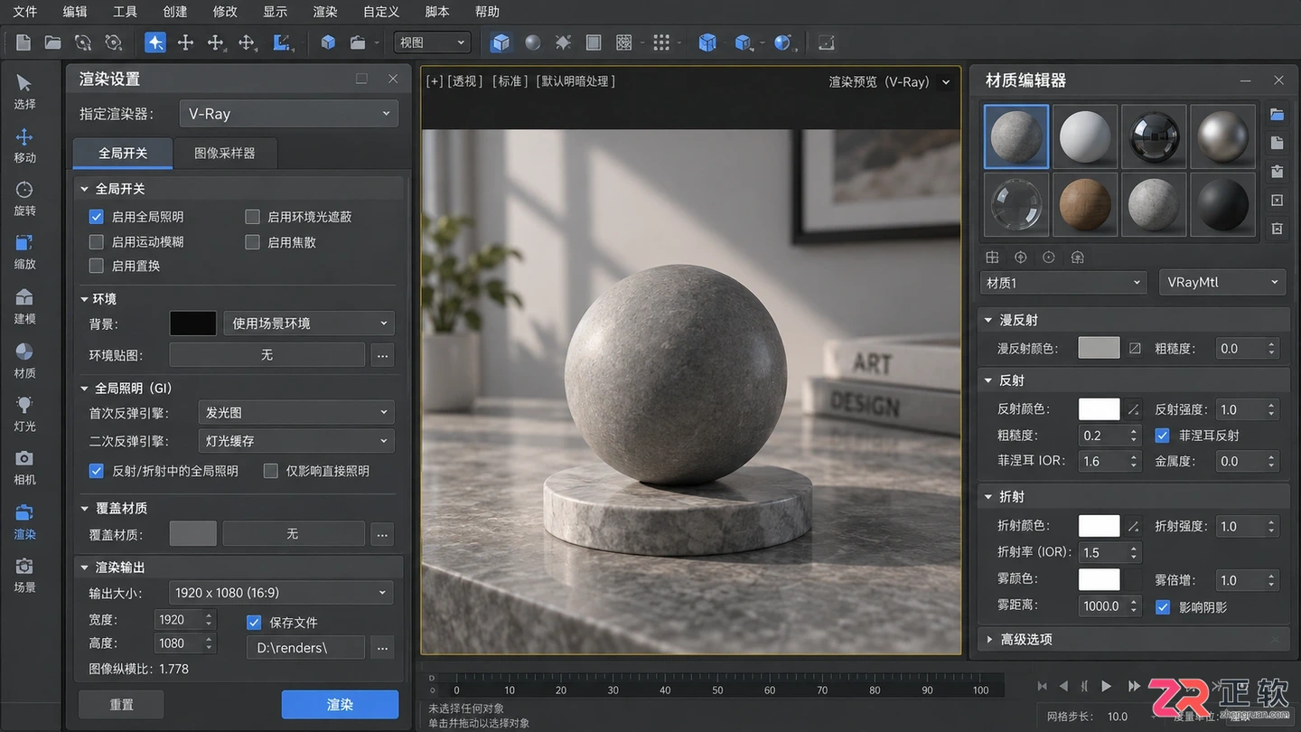Select the 移动 tool in left sidebar
The width and height of the screenshot is (1301, 732).
(x=24, y=145)
